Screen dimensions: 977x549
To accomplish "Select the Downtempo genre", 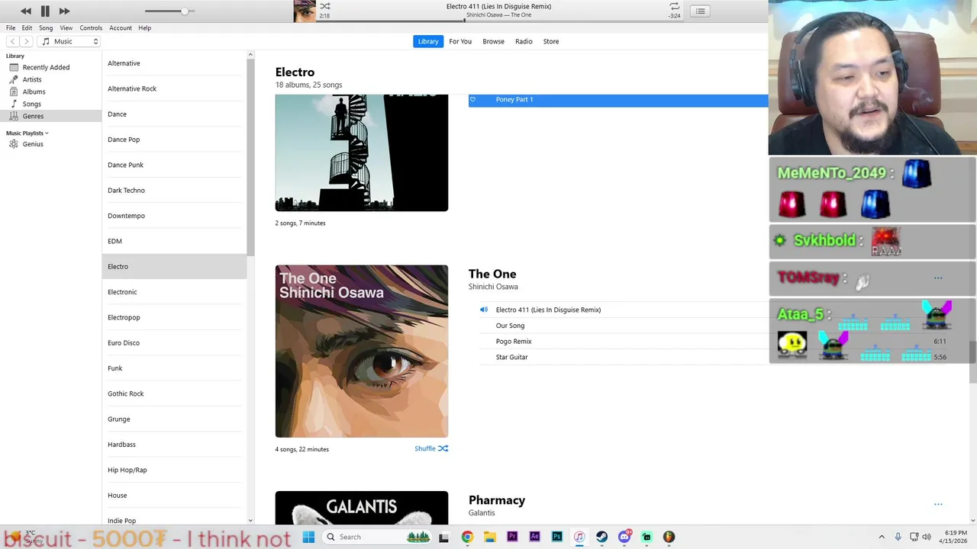I will point(174,216).
